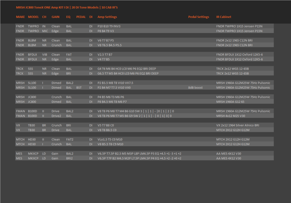The width and height of the screenshot is (291, 203).
Task: Select the VIB channel cell
Action: tap(45, 55)
